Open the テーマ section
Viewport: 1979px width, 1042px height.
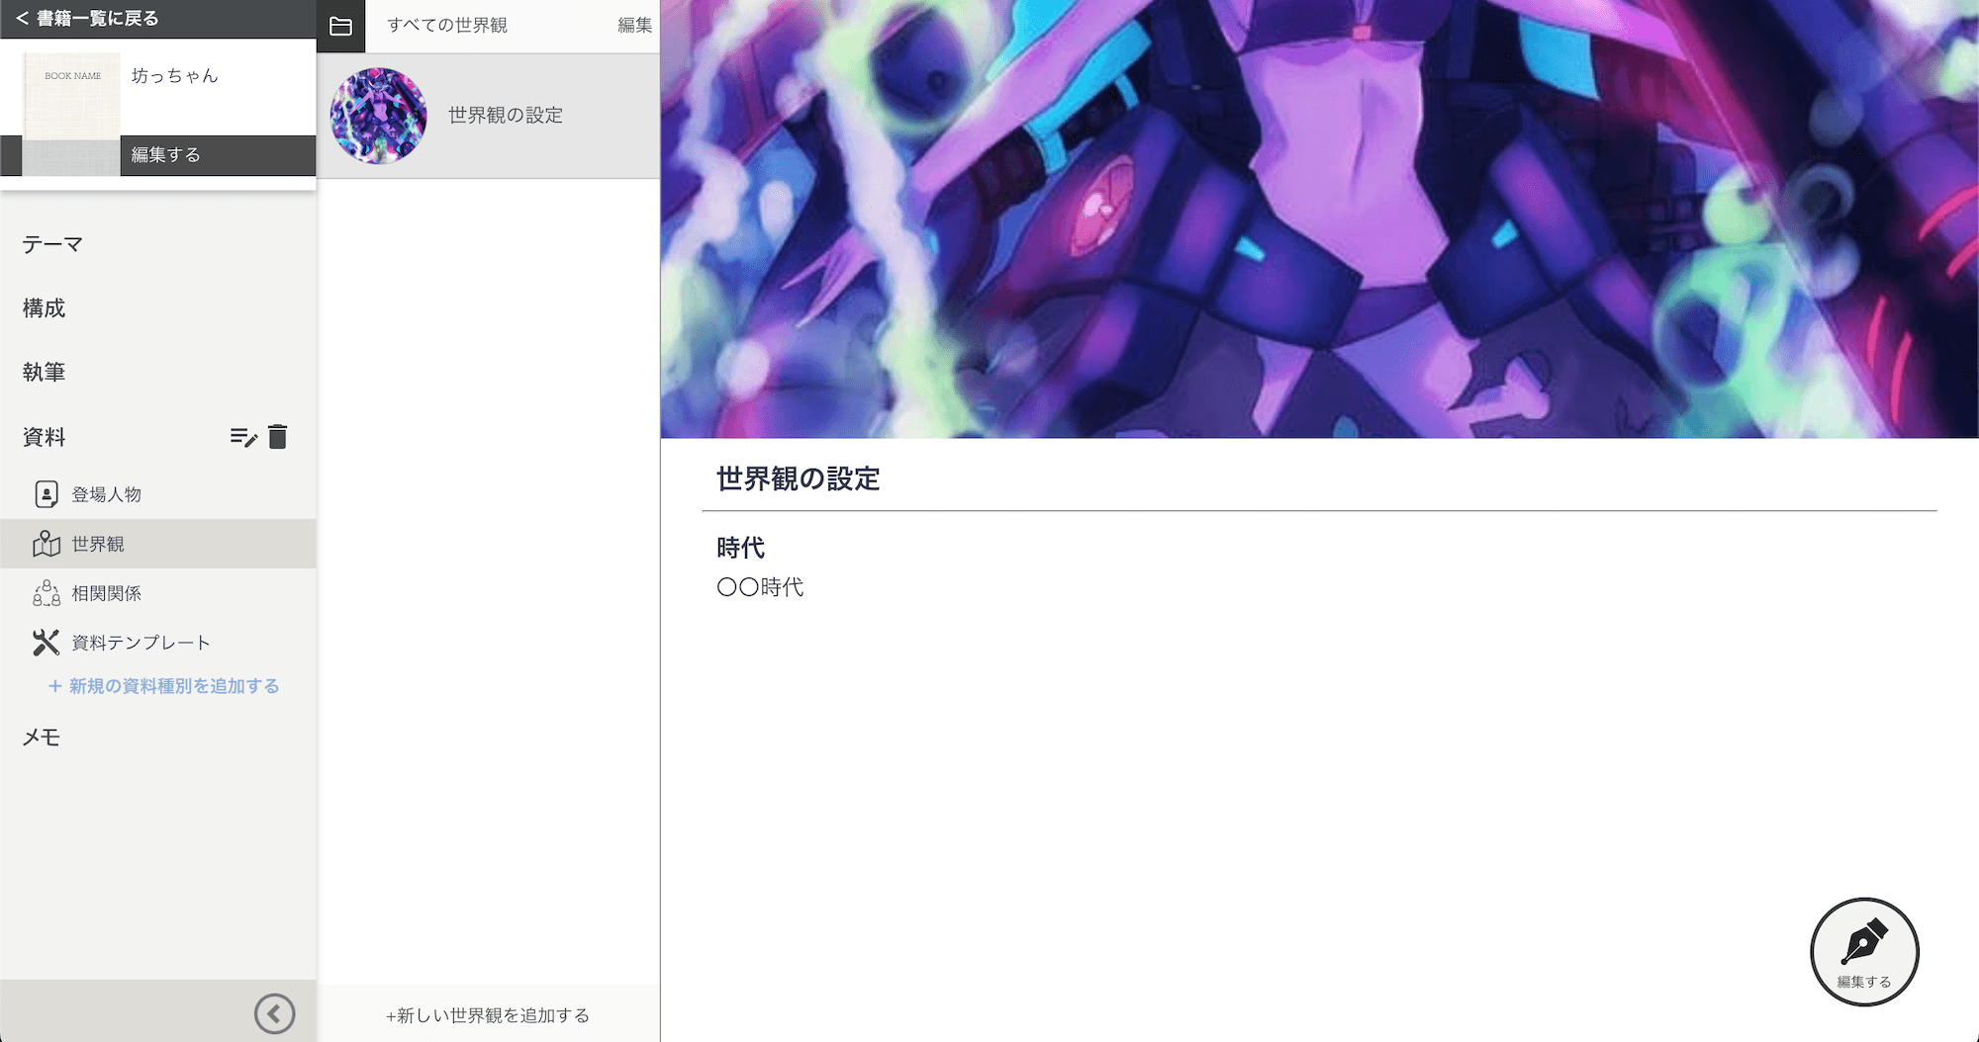tap(52, 244)
